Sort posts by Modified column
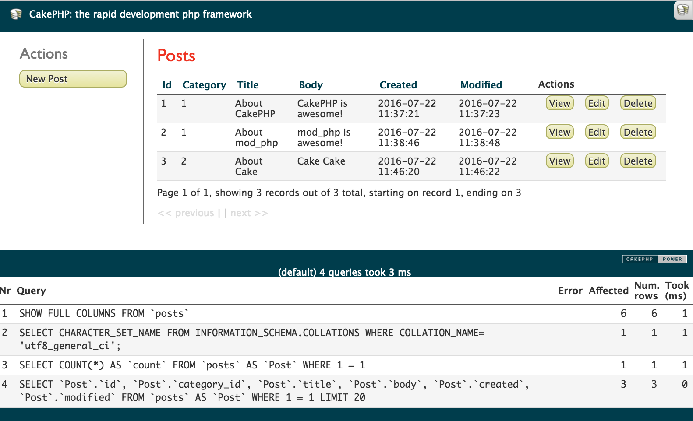 [x=481, y=85]
